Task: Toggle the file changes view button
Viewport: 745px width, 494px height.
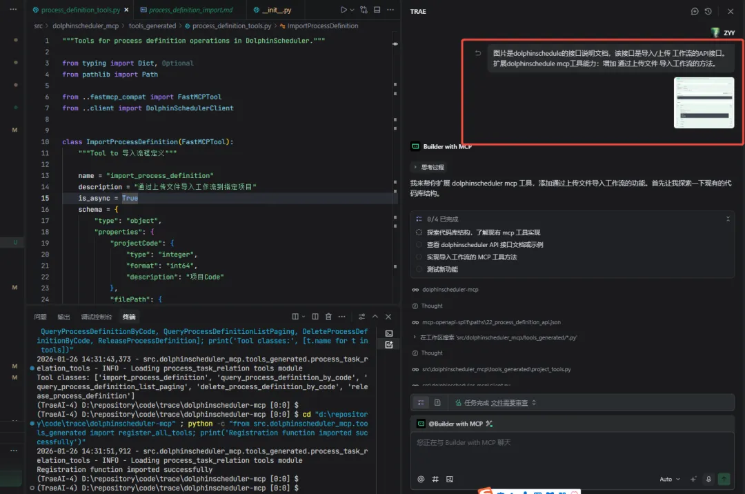Action: [x=437, y=403]
